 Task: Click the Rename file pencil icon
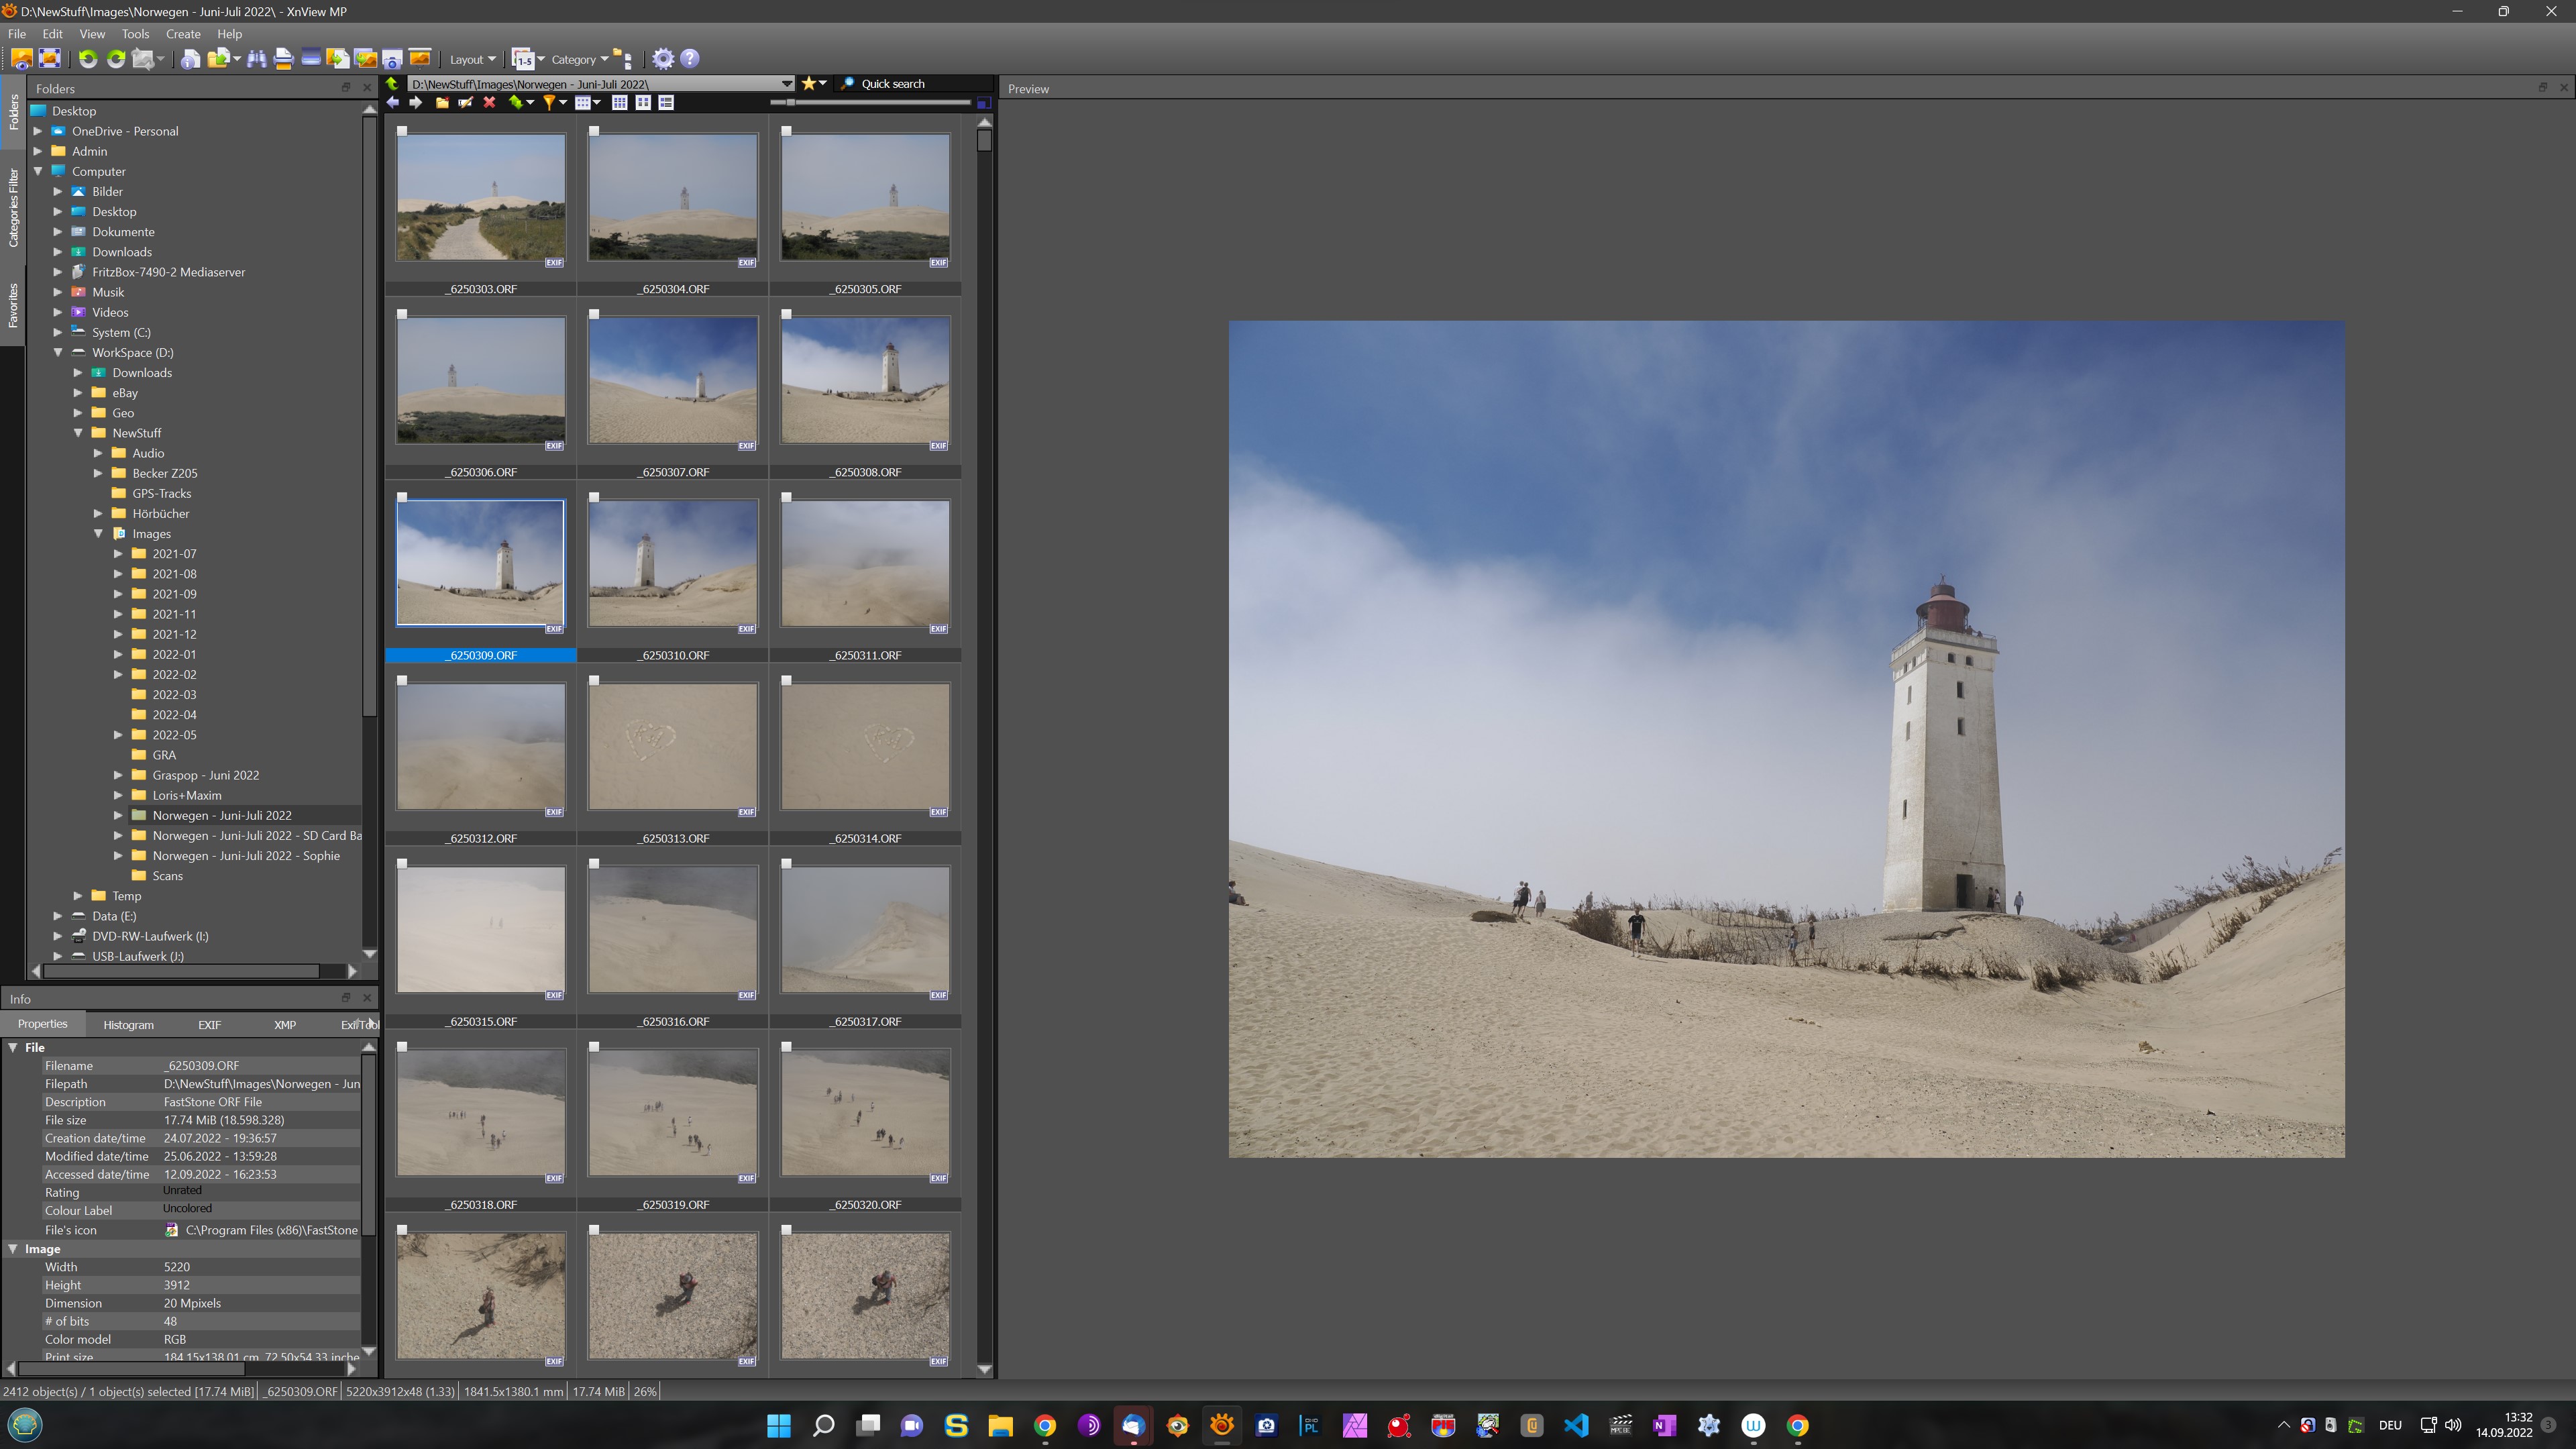click(465, 102)
